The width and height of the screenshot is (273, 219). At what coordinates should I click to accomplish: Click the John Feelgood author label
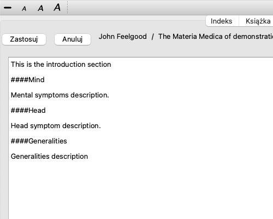[x=123, y=37]
